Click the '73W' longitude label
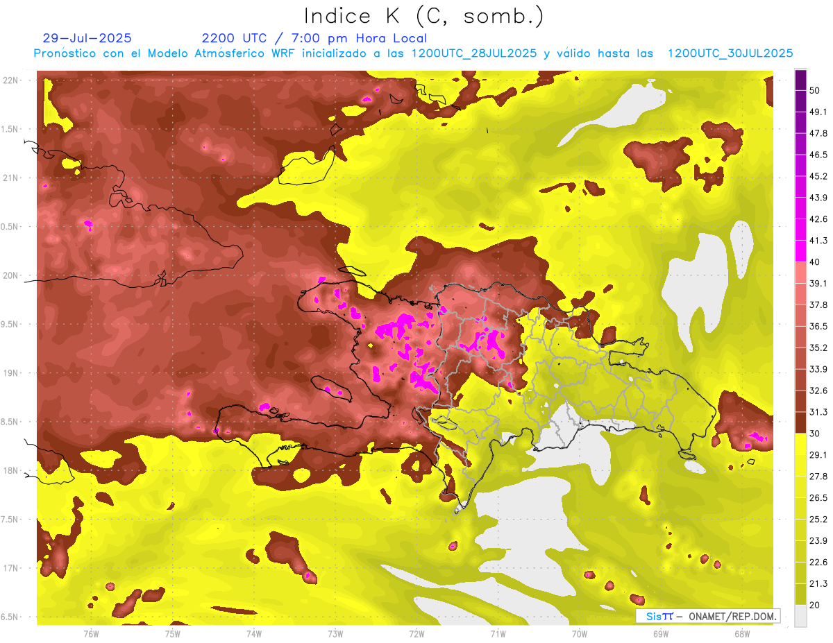This screenshot has height=643, width=833. pos(335,634)
